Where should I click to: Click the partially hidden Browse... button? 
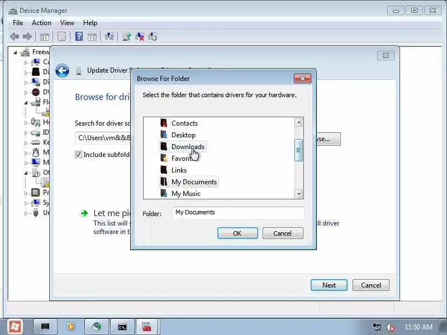[x=328, y=139]
